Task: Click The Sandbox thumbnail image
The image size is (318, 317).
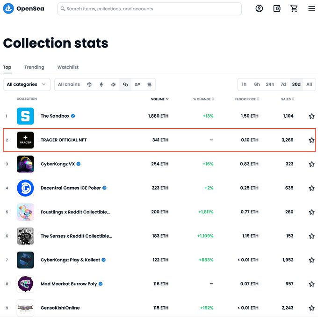Action: point(25,116)
